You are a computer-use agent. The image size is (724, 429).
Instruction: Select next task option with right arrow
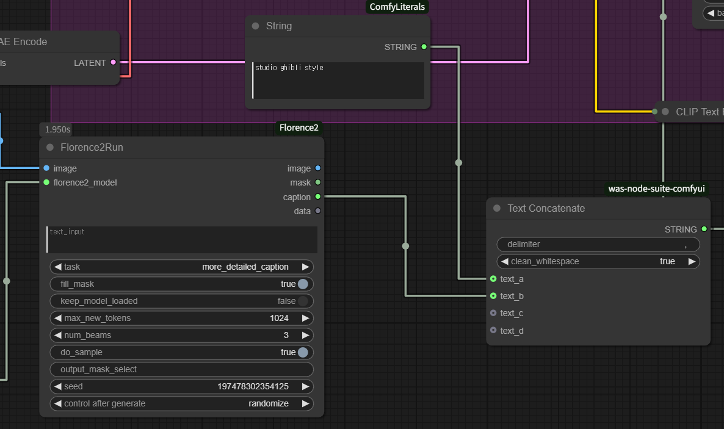(x=305, y=267)
